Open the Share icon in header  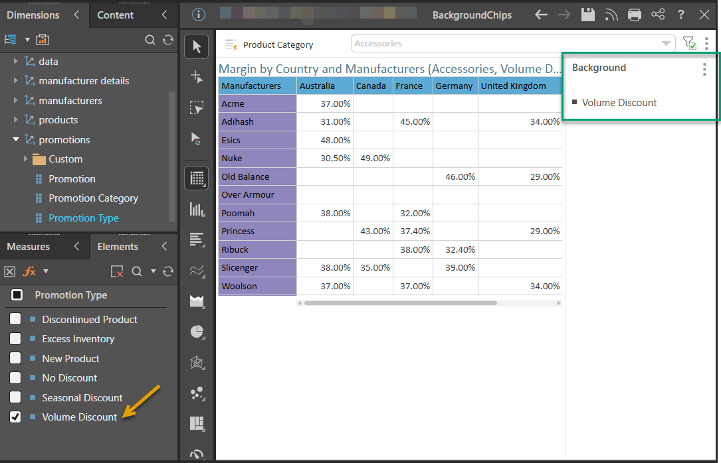pos(658,15)
